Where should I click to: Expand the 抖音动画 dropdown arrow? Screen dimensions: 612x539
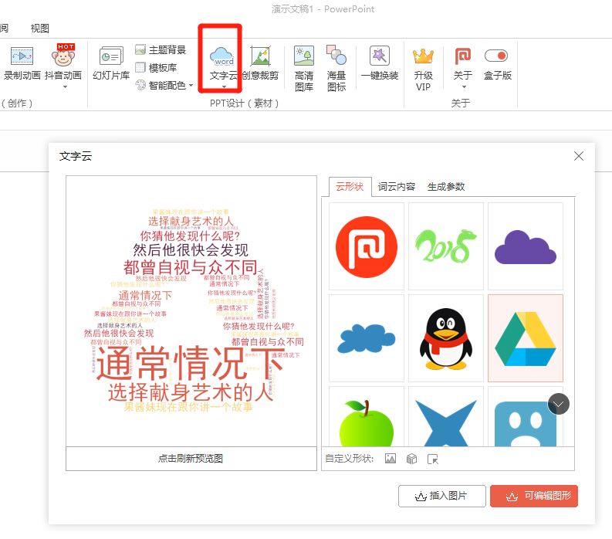click(x=65, y=86)
